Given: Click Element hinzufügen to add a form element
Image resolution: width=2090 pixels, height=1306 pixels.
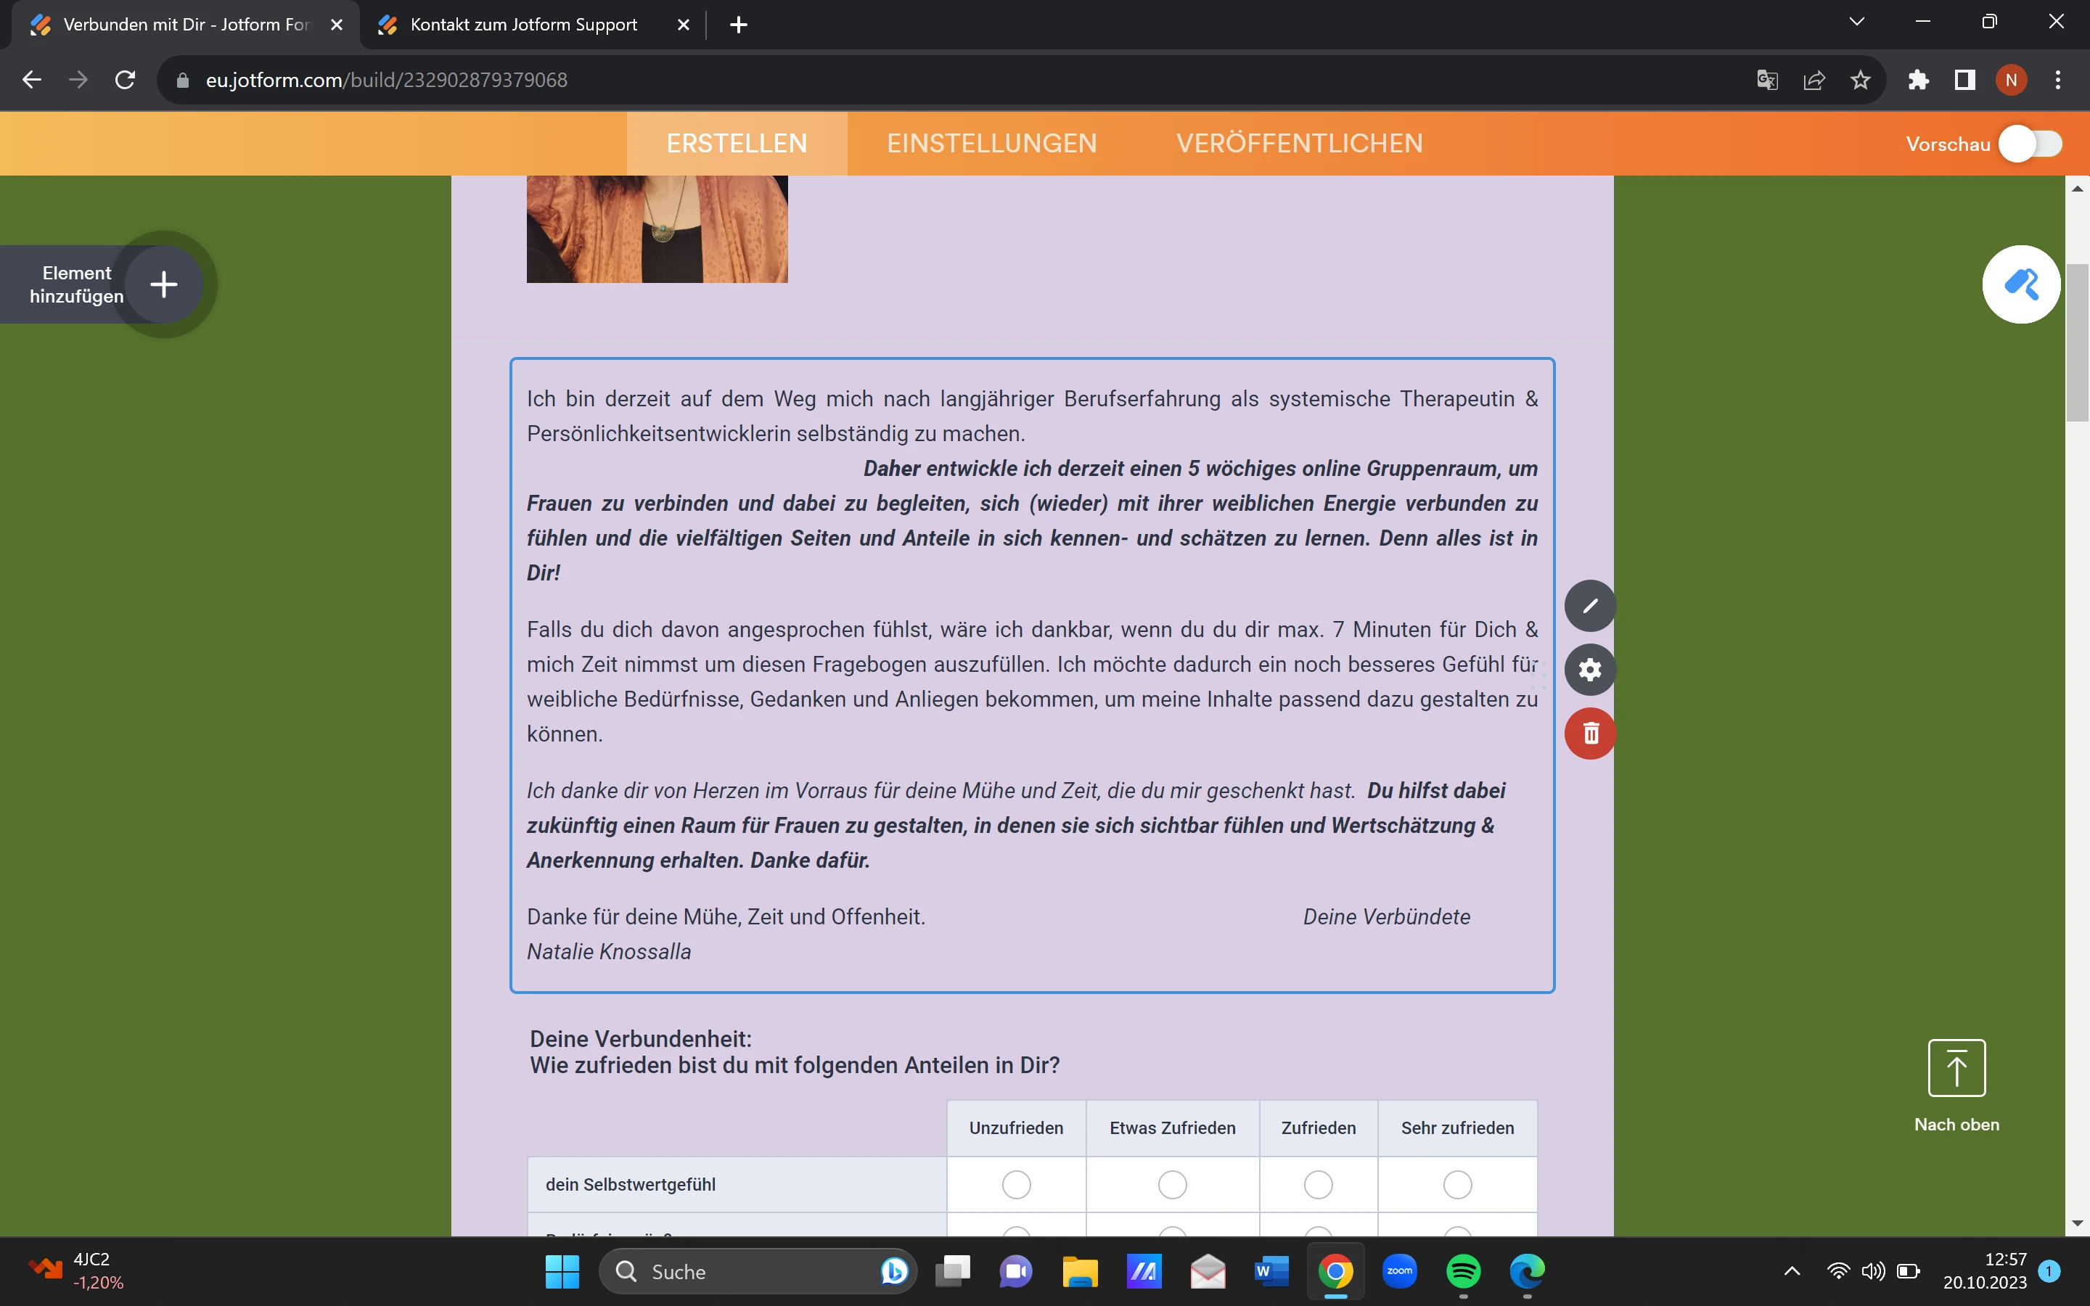Looking at the screenshot, I should pos(163,284).
